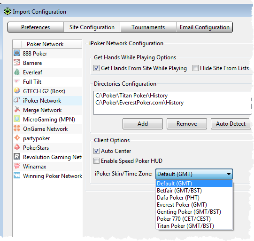Image resolution: width=254 pixels, height=241 pixels.
Task: Select the partypoker row
Action: coord(47,138)
